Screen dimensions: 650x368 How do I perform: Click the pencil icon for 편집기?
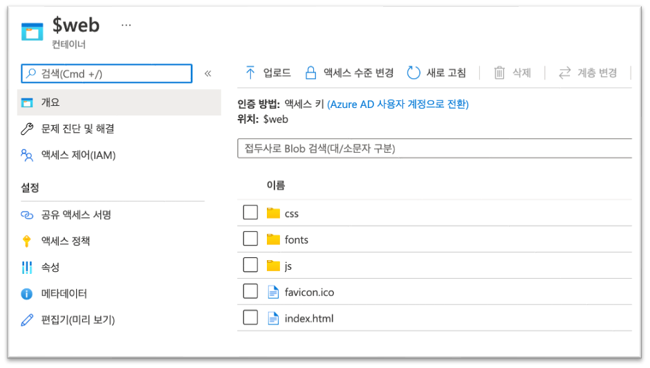coord(27,320)
